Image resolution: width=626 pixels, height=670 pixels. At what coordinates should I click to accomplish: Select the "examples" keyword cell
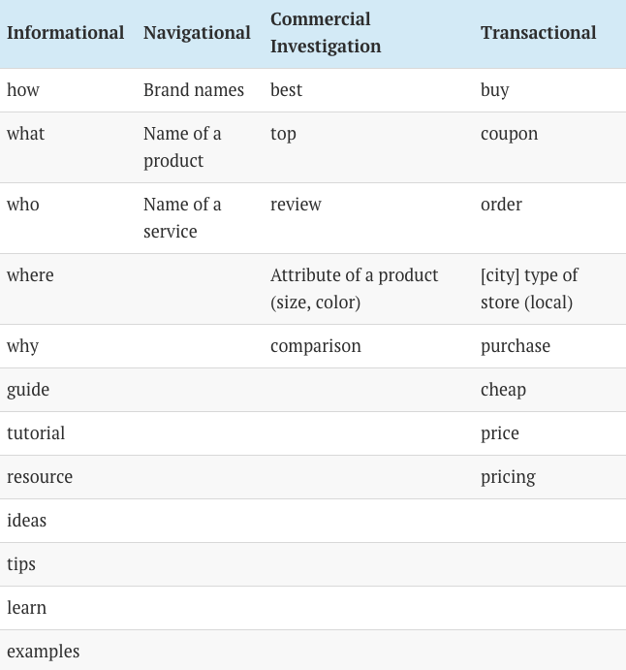[x=43, y=652]
